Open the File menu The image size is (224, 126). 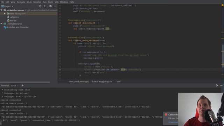tap(2, 2)
